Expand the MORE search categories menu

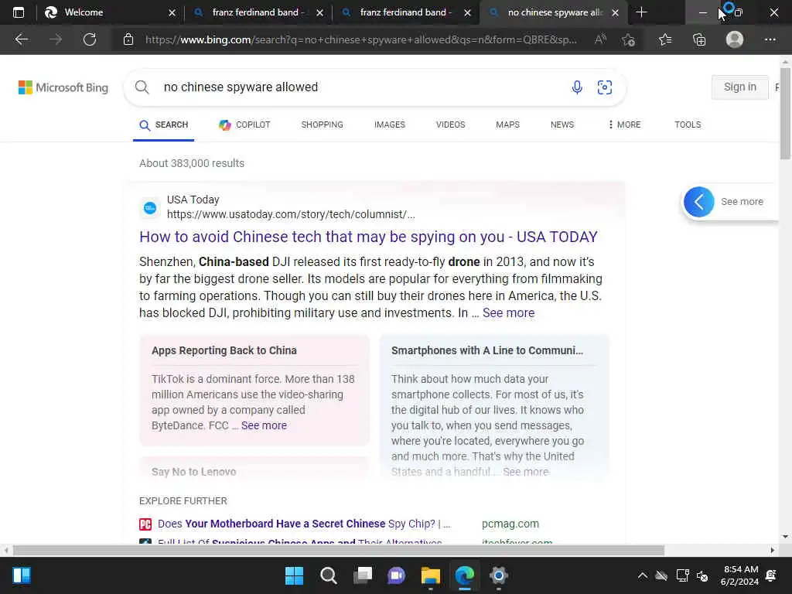coord(624,125)
